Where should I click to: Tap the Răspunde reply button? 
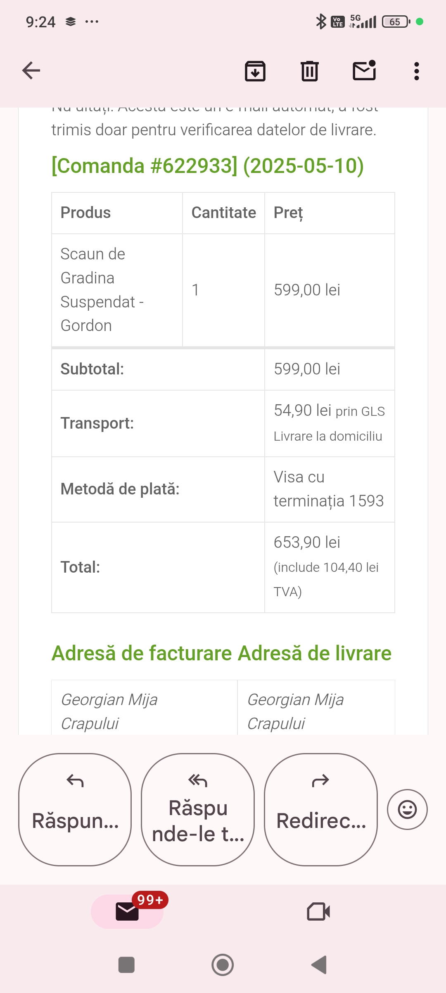(x=75, y=809)
